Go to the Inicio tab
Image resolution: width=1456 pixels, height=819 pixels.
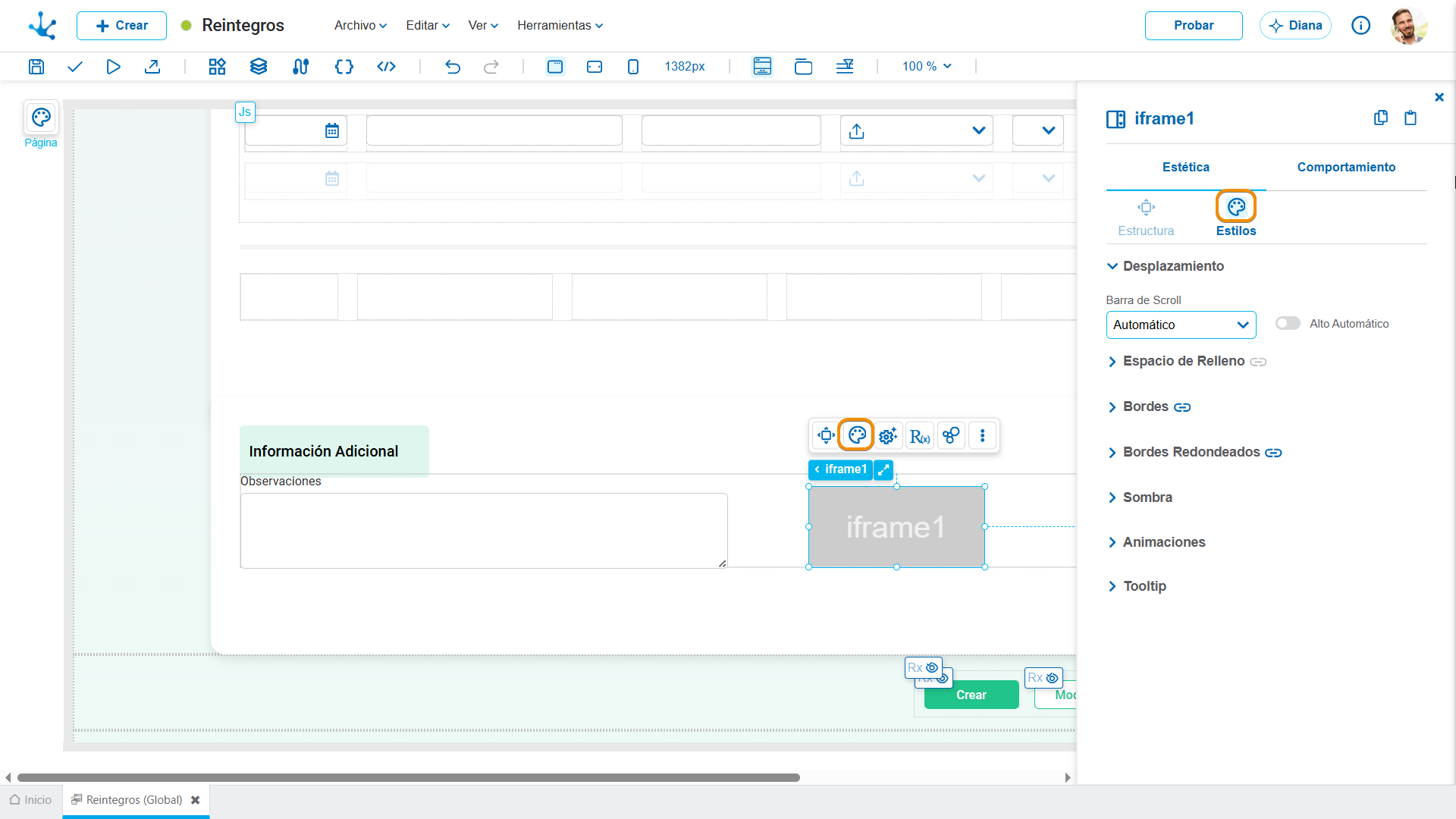click(31, 800)
